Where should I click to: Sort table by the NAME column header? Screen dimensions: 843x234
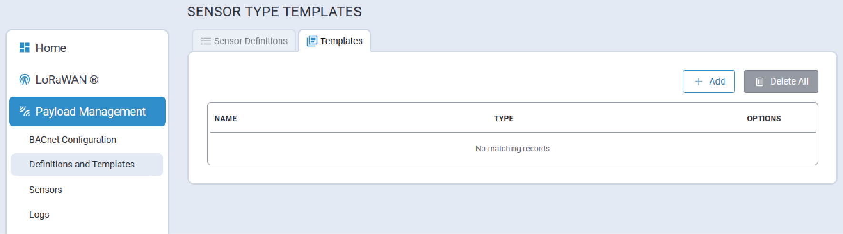tap(226, 118)
